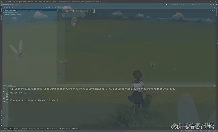Screen dimensions: 218x132
Task: Click the pin tab icon in the Run panel
Action: tap(4, 102)
